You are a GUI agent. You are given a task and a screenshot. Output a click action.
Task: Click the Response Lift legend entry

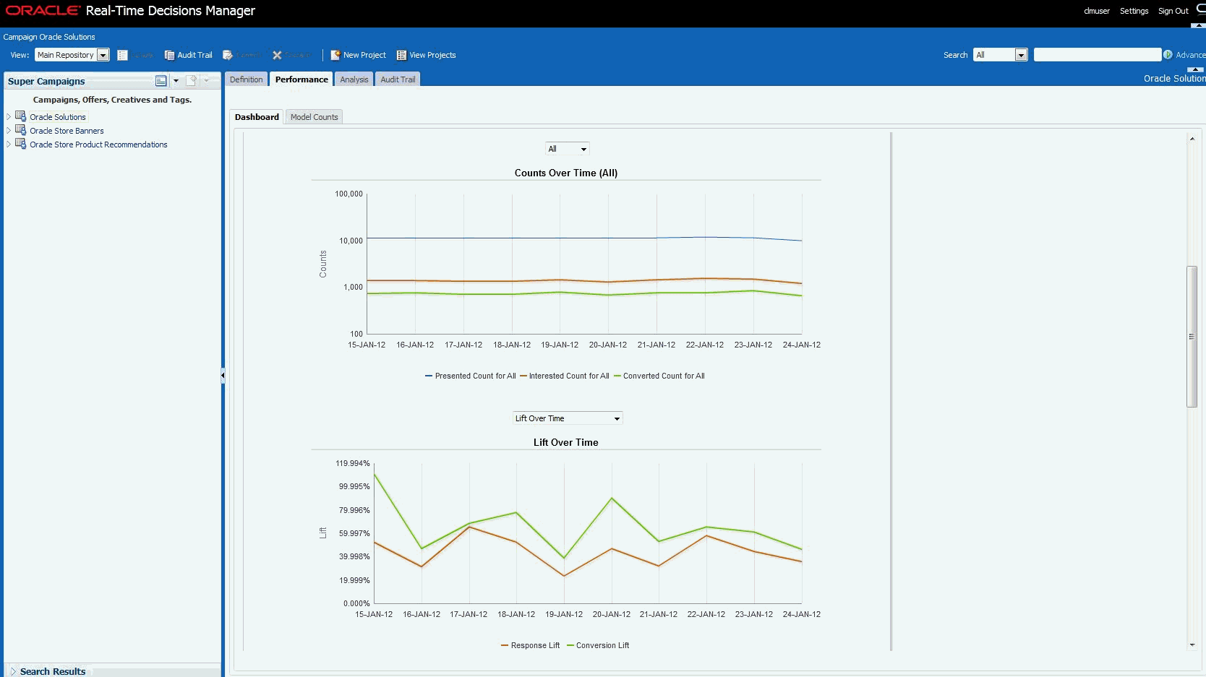[x=531, y=645]
